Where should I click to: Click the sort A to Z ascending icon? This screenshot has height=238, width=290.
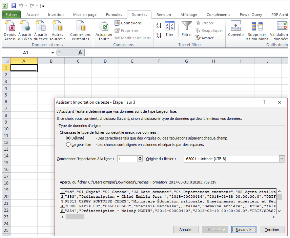159,26
